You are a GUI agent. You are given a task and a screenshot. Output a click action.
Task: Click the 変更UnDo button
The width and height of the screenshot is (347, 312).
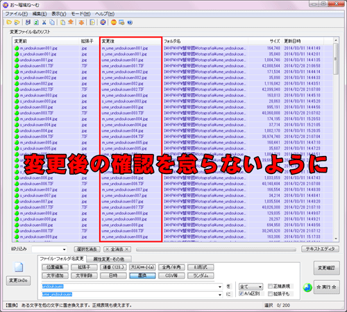pyautogui.click(x=18, y=281)
